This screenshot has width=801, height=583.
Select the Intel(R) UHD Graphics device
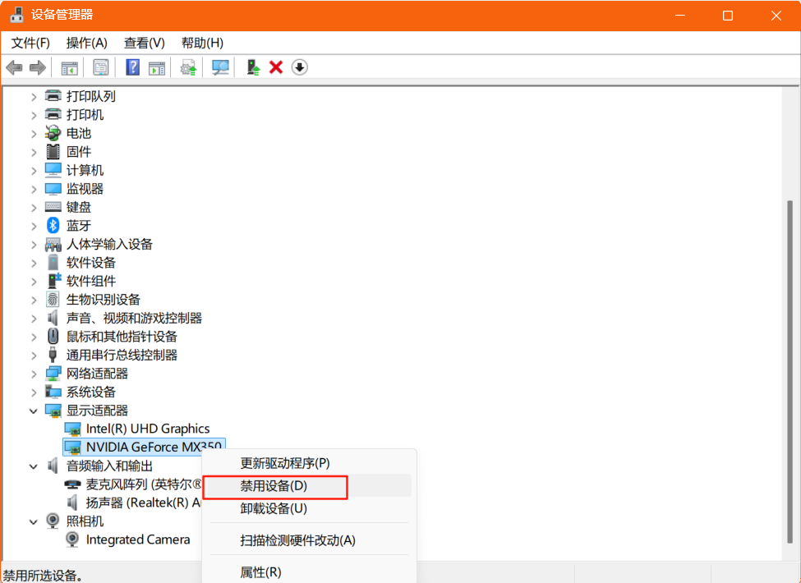[x=148, y=429]
